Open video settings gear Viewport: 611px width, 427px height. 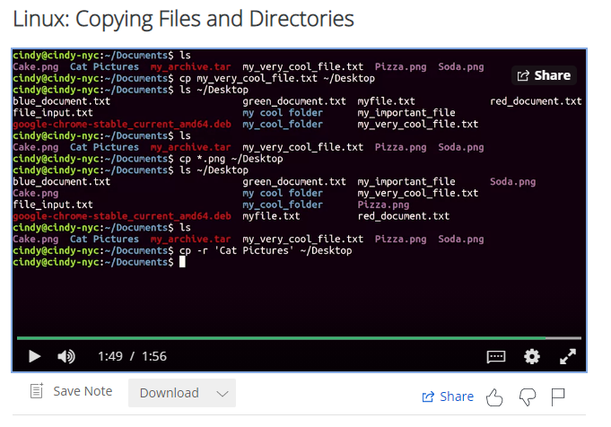click(x=531, y=356)
